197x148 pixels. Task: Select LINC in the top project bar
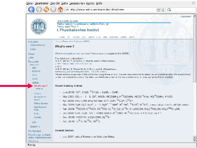pos(99,37)
